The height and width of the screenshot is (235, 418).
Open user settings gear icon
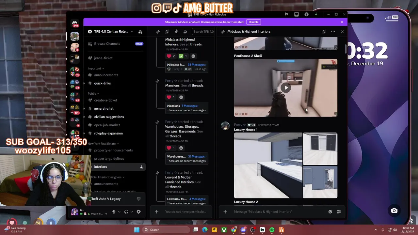click(x=138, y=212)
